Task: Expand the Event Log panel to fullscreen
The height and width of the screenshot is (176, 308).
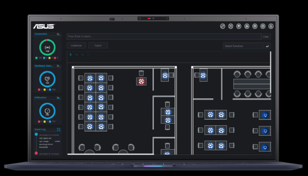Action: point(58,130)
